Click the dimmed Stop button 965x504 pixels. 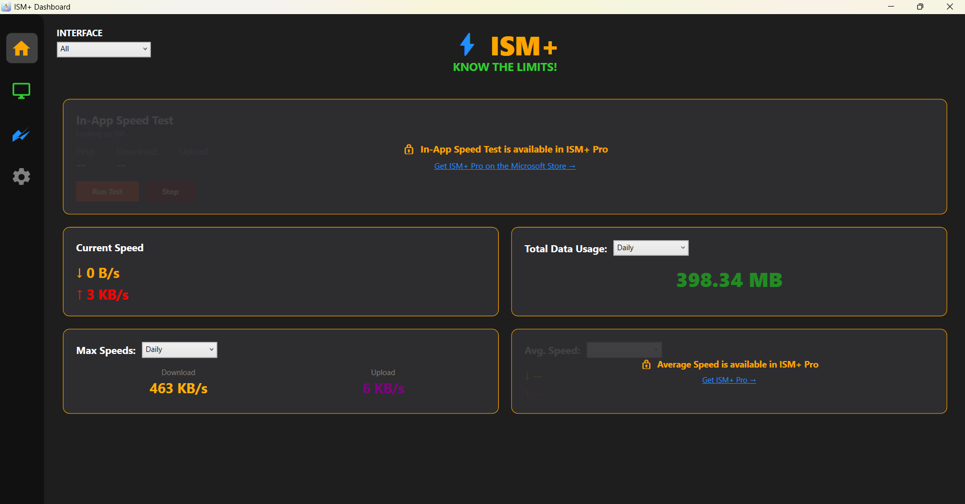[170, 192]
